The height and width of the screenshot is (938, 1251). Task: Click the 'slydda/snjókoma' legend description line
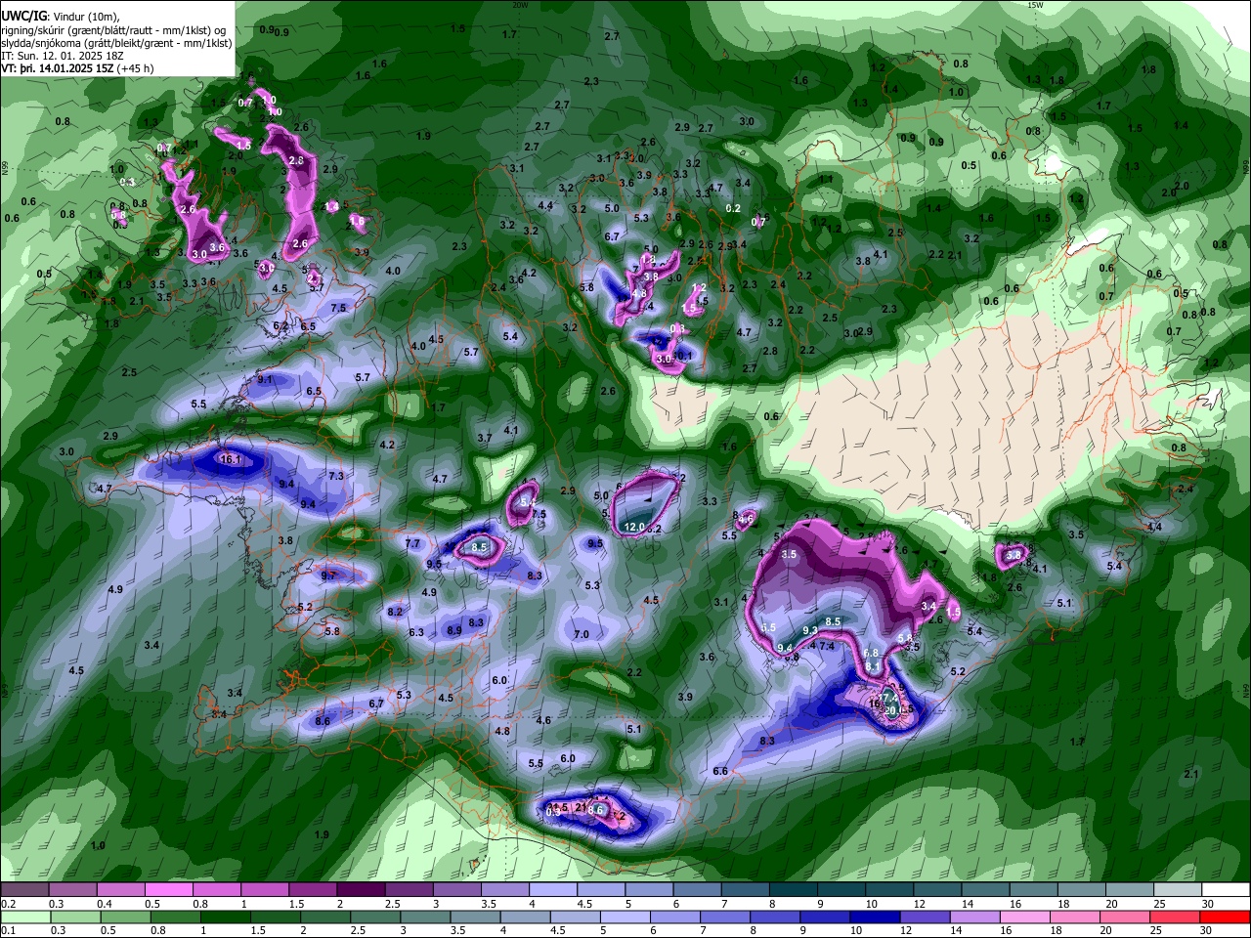[x=117, y=43]
